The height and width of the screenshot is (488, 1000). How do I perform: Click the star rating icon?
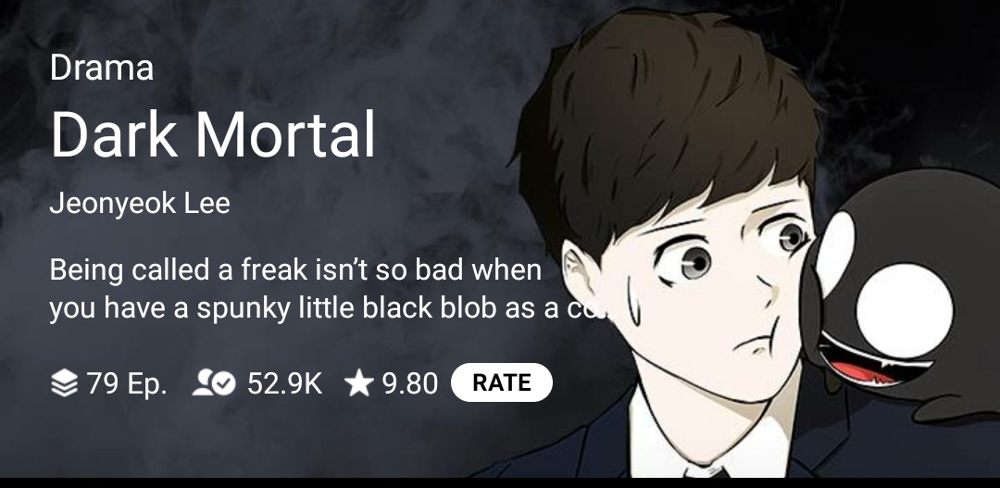click(359, 383)
